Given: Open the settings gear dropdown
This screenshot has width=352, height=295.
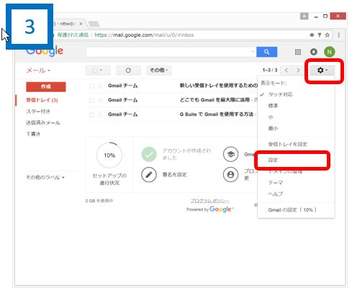Looking at the screenshot, I should (322, 71).
